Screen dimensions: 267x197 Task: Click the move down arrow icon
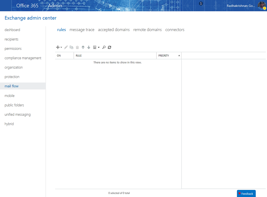click(x=89, y=47)
